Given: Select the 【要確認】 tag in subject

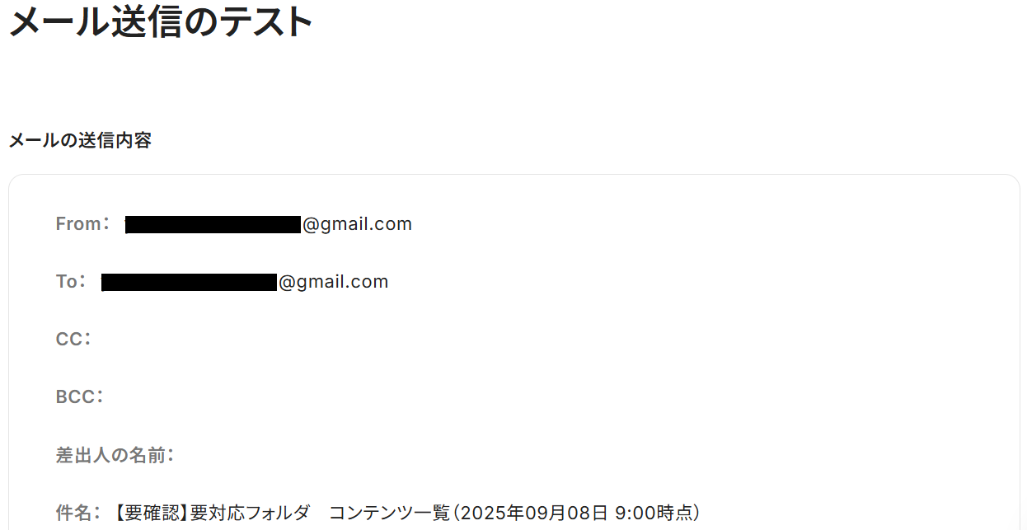Looking at the screenshot, I should [x=151, y=513].
